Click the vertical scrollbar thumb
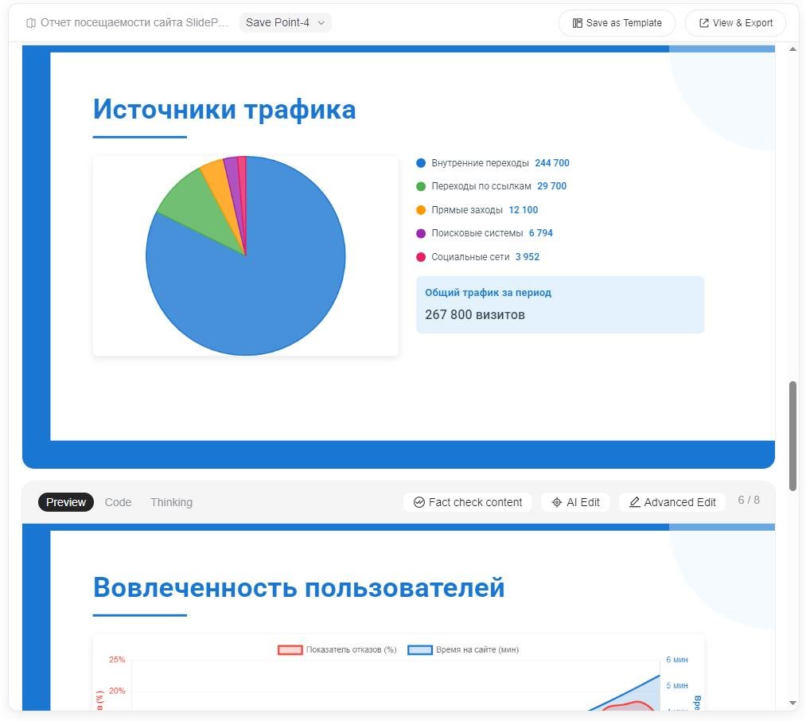 pos(792,436)
